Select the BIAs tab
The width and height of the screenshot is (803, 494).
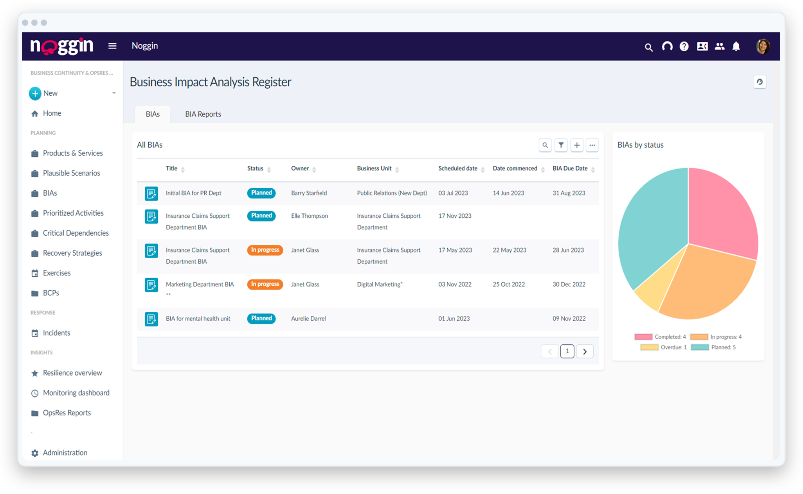pos(153,114)
